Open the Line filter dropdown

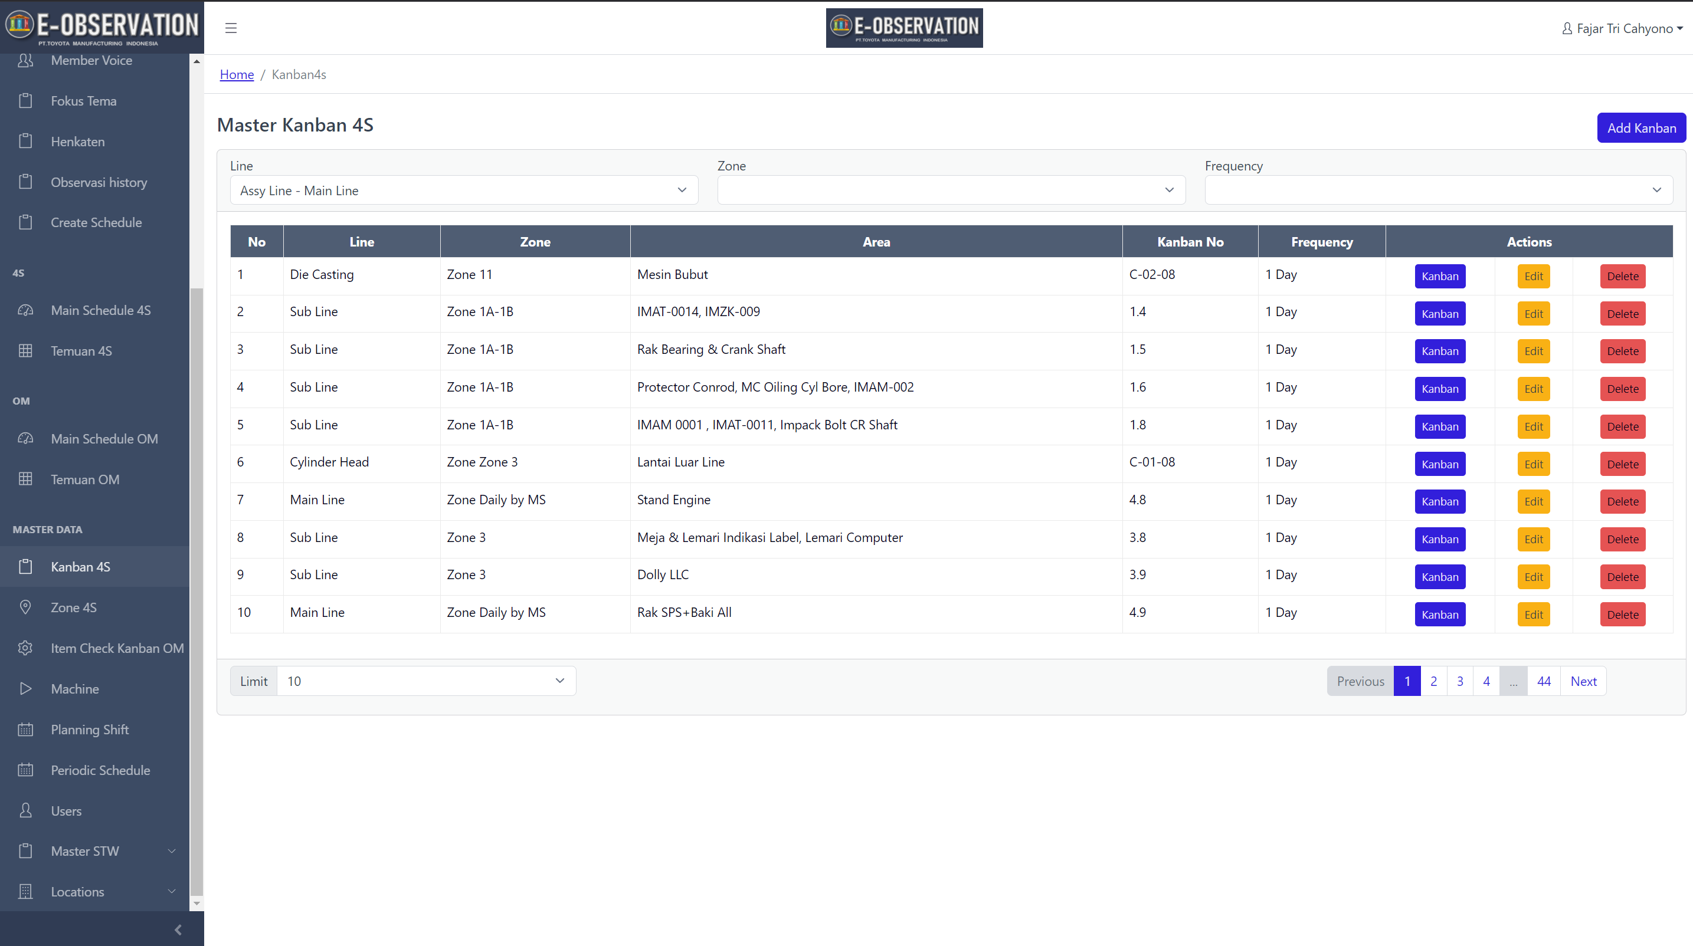pyautogui.click(x=464, y=190)
